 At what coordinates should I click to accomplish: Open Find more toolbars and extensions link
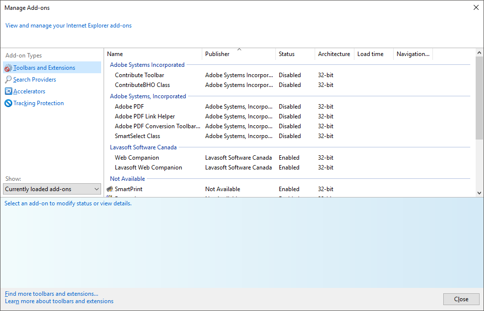(x=52, y=294)
